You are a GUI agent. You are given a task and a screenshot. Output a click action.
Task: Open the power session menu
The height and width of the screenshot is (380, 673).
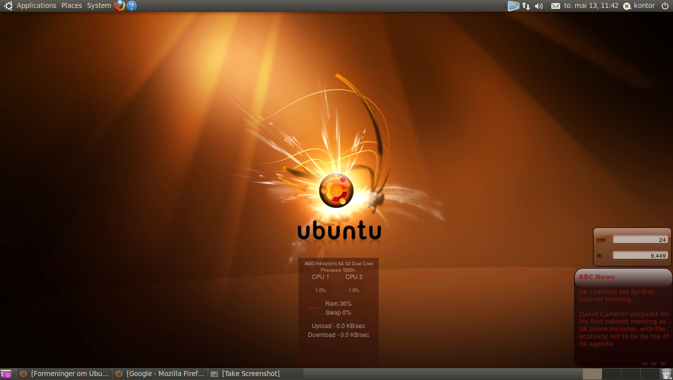pos(665,6)
